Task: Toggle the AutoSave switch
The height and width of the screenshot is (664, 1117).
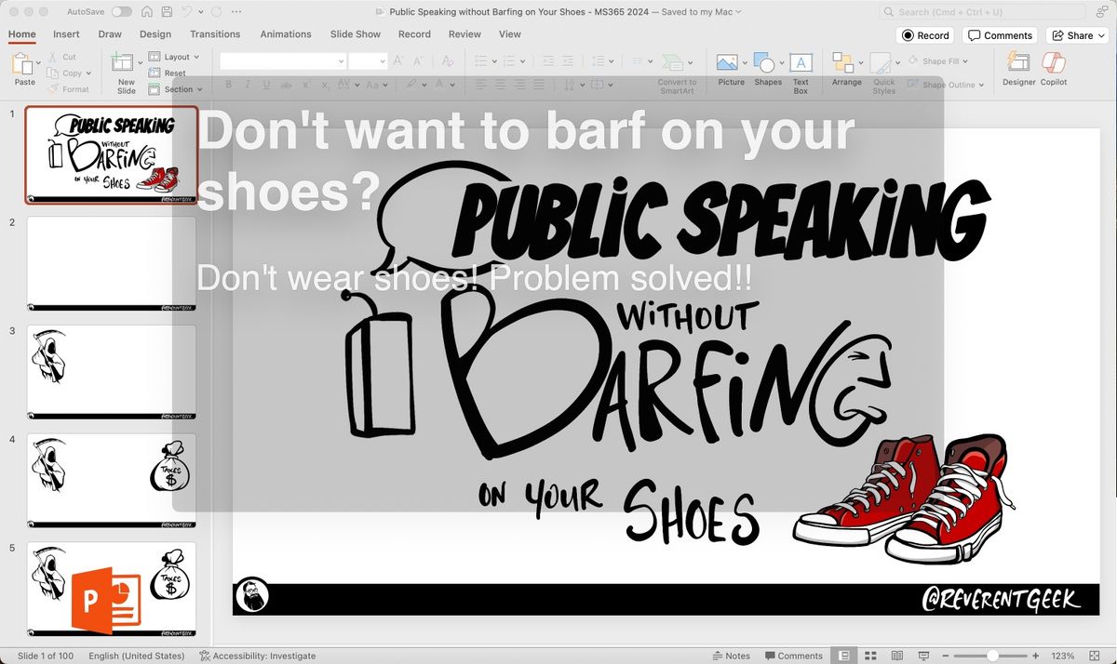Action: 121,12
